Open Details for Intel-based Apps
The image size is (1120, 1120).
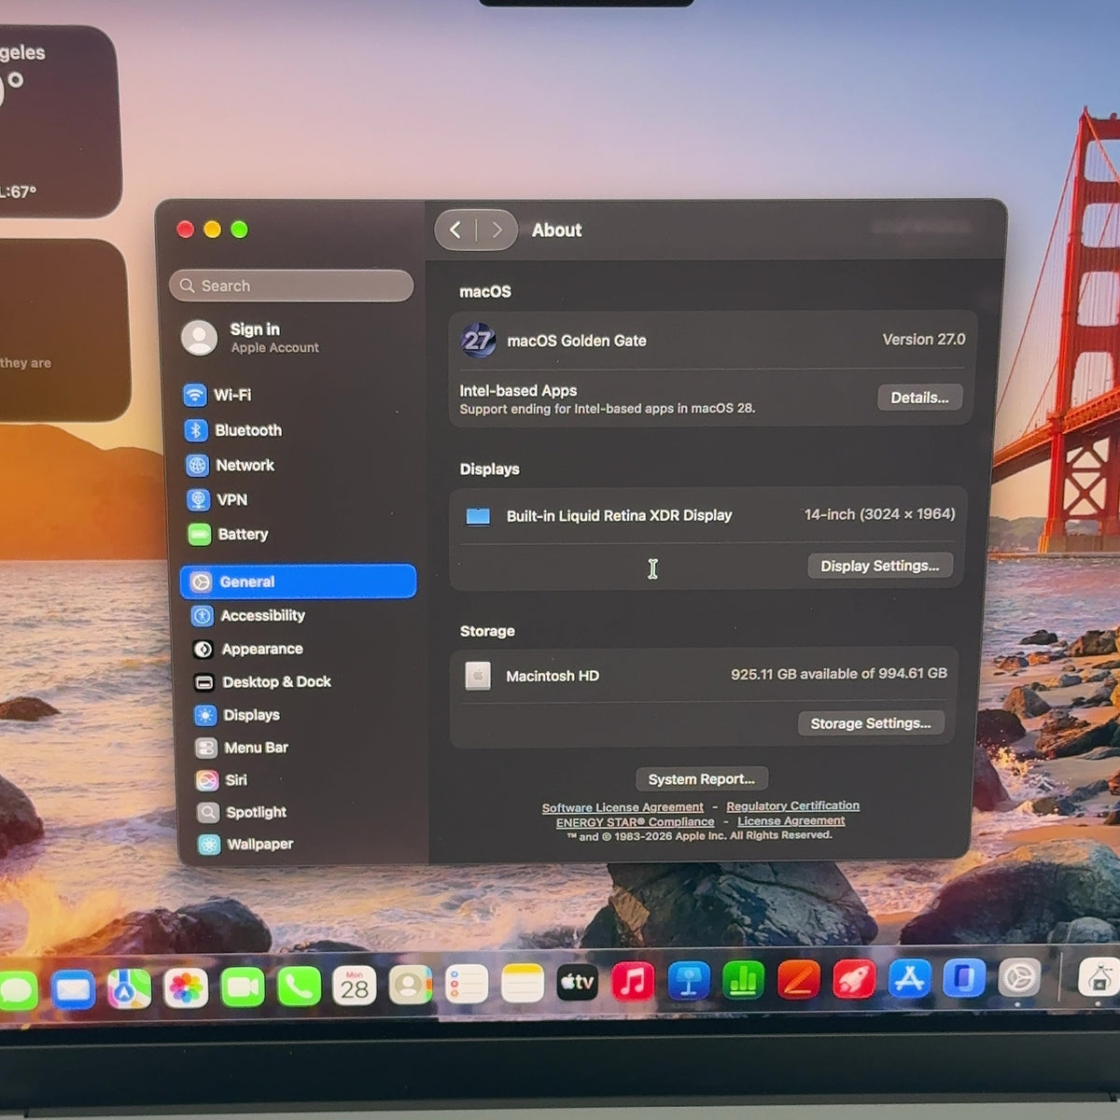click(x=919, y=398)
